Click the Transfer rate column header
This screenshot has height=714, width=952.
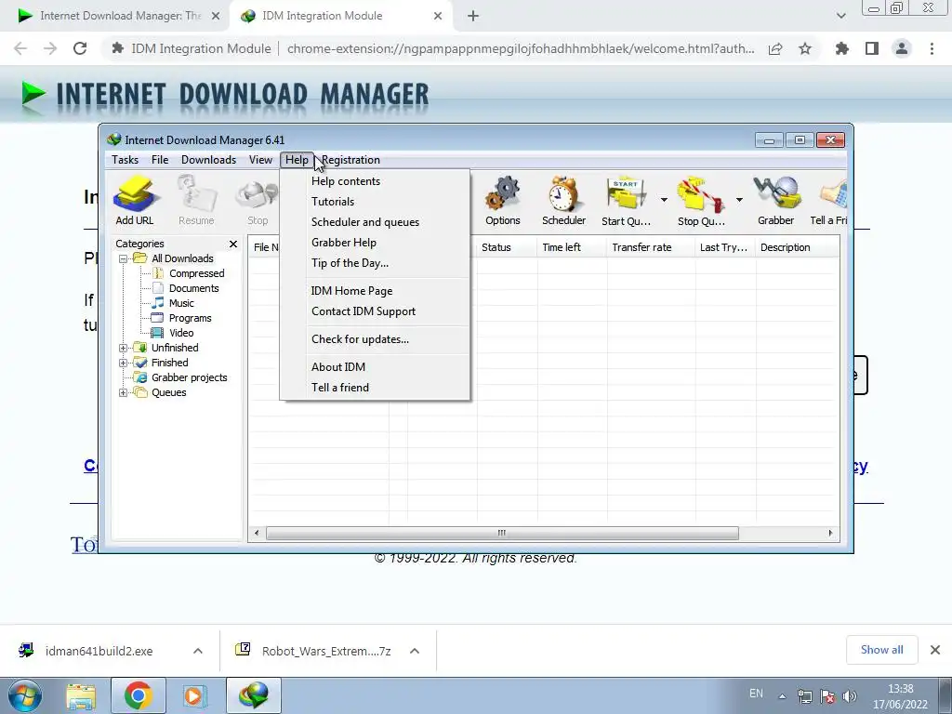(x=651, y=247)
